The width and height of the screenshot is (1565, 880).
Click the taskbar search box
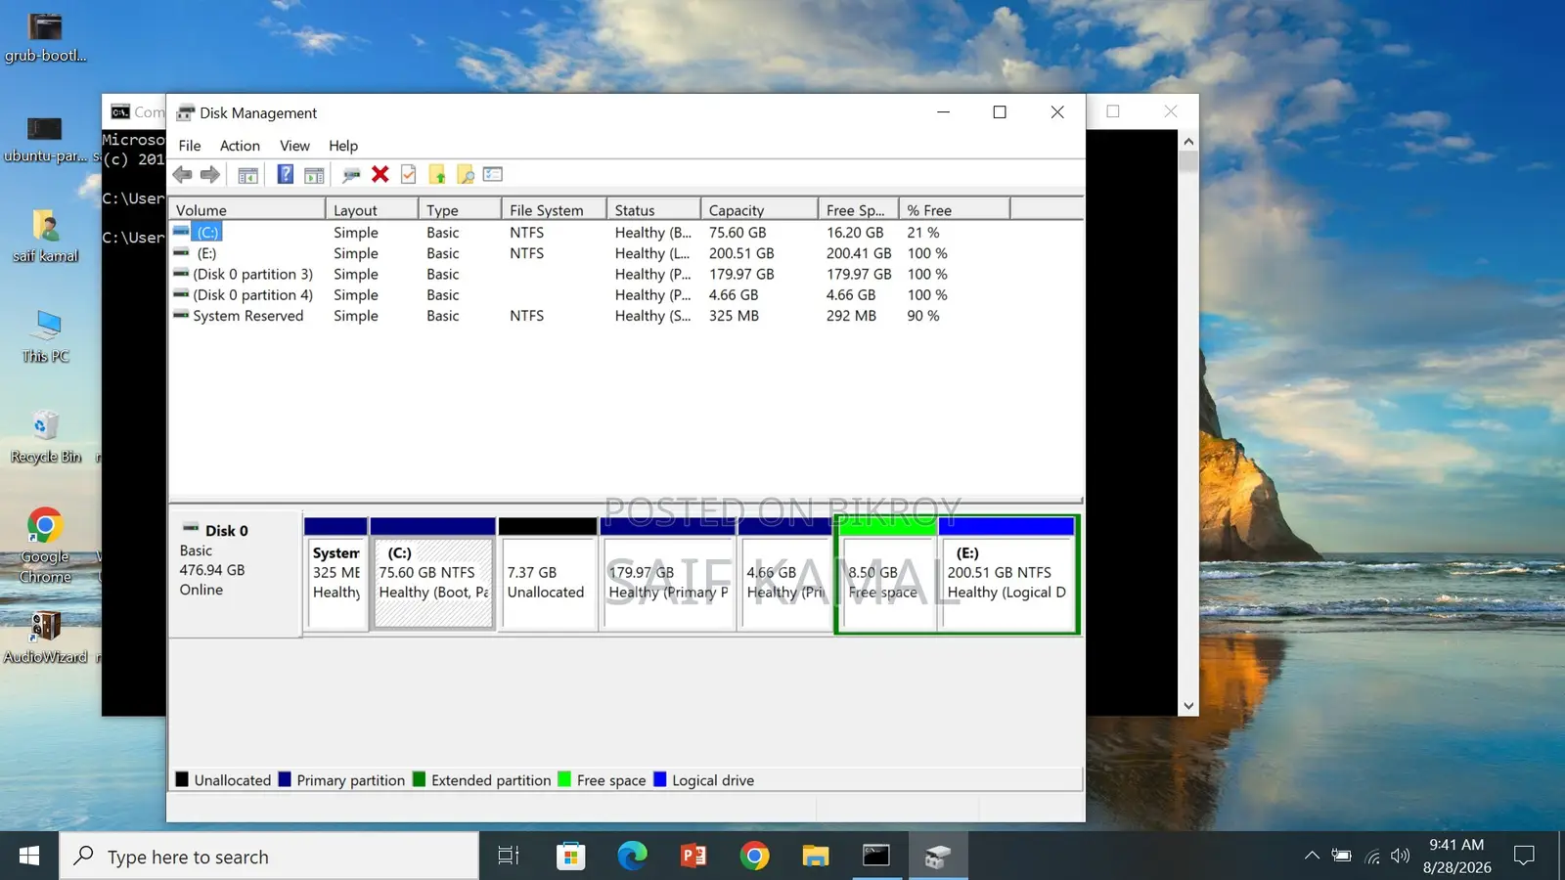269,857
